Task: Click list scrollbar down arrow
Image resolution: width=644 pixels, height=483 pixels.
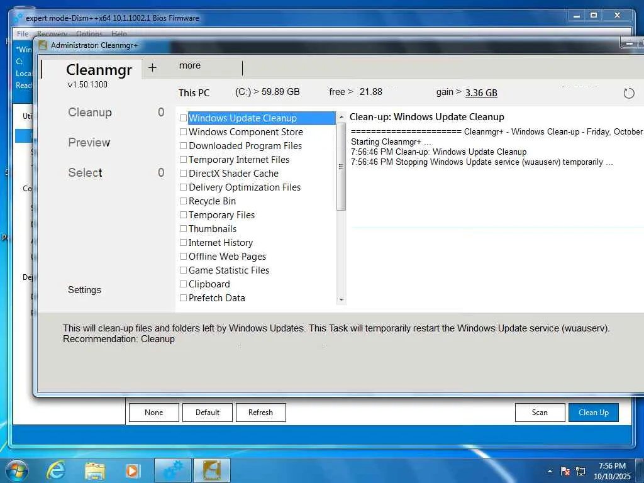Action: pyautogui.click(x=341, y=300)
